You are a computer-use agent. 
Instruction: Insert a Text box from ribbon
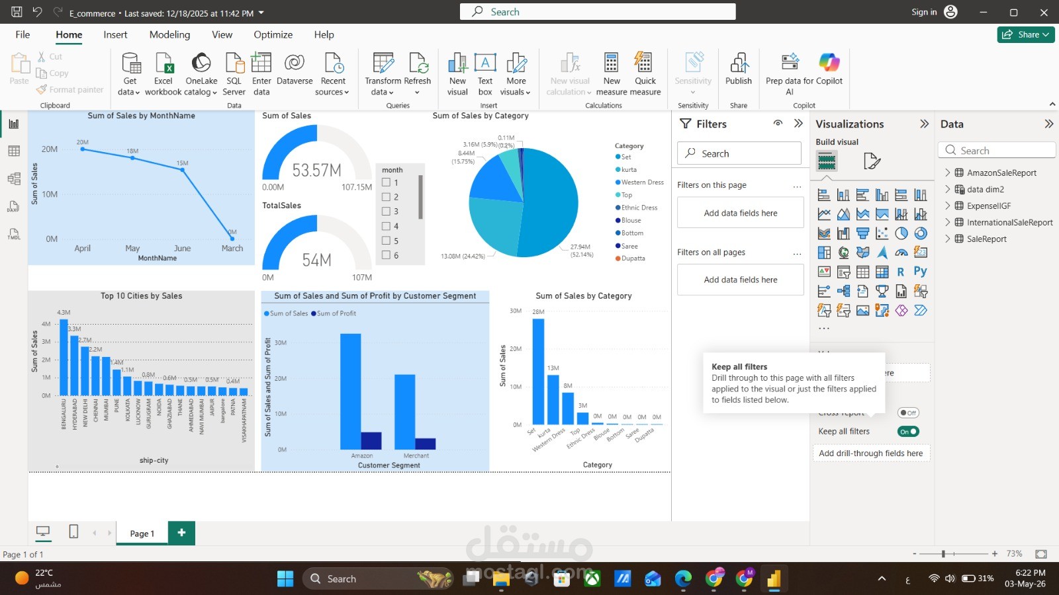(x=485, y=74)
